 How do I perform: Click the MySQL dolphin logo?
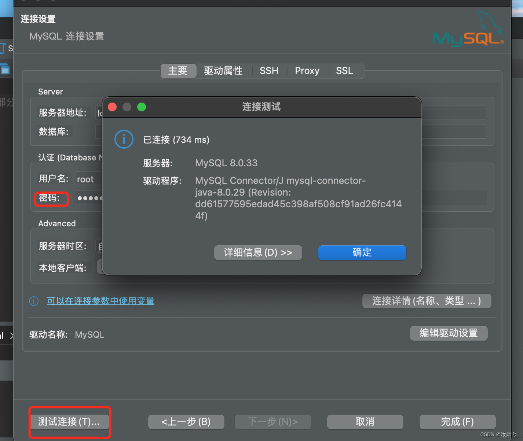tap(468, 29)
